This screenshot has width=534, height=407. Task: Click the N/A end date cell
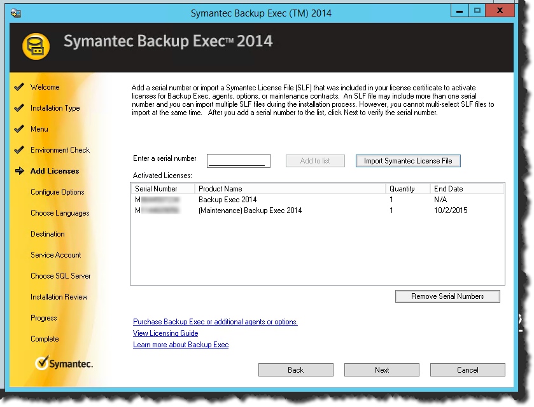(x=440, y=200)
